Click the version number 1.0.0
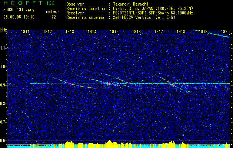This screenshot has height=148, width=233. pos(50,3)
